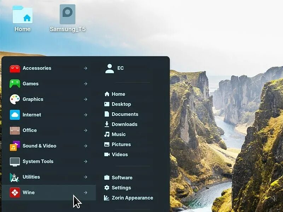
Task: Open the Home folder desktop icon
Action: (23, 14)
